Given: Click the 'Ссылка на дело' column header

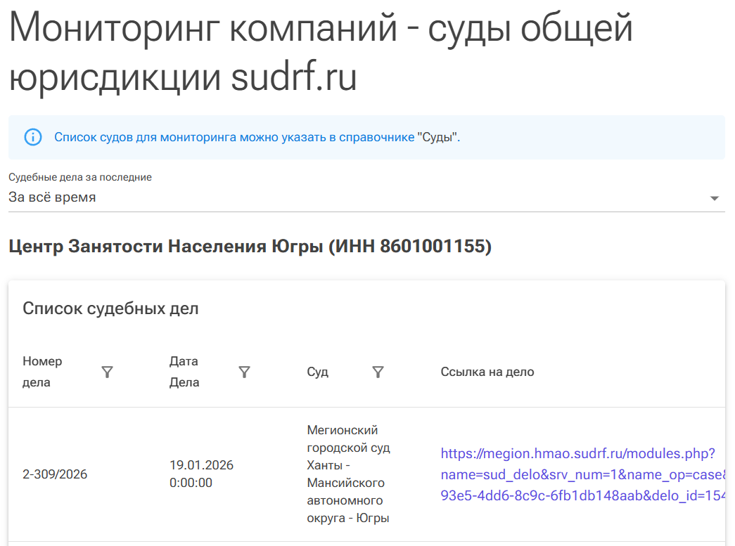Looking at the screenshot, I should pos(487,372).
